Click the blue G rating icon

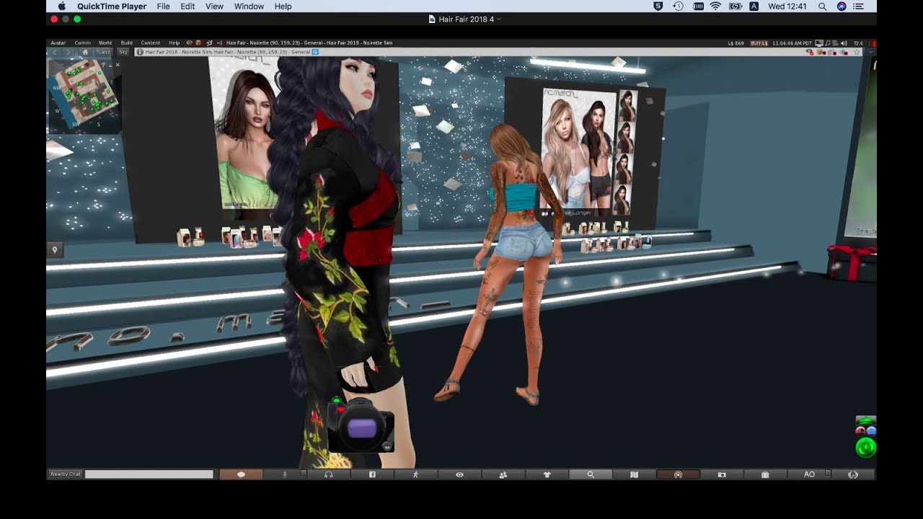315,52
